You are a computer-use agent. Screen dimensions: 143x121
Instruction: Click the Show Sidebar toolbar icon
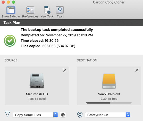click(x=11, y=10)
